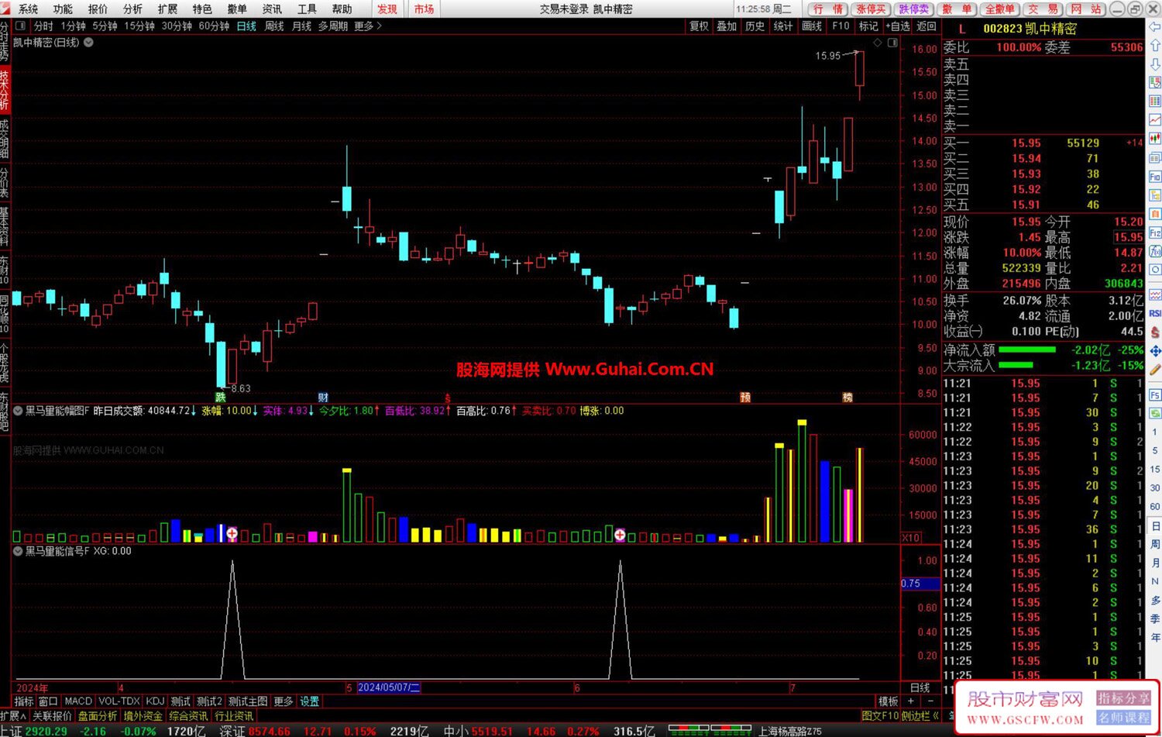
Task: Click the 榜 marker below the chart
Action: pyautogui.click(x=847, y=398)
